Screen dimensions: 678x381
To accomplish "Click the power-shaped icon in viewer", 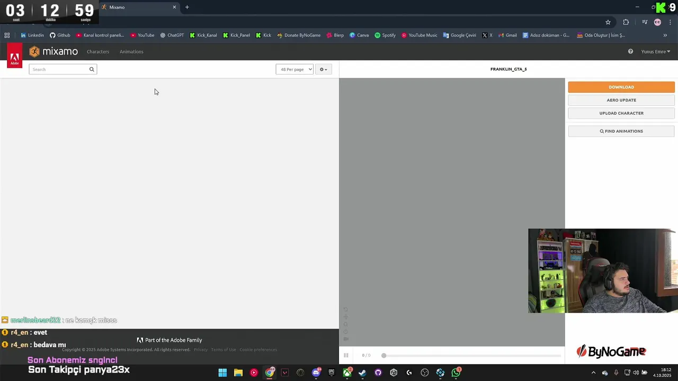I will tap(346, 332).
